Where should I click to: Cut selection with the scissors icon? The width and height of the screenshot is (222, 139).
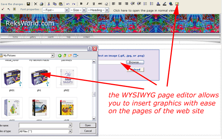pos(49,4)
